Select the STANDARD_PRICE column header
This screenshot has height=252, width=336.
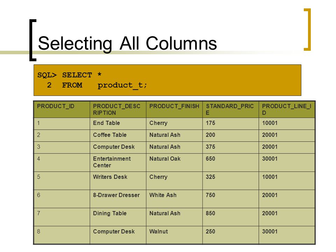click(x=231, y=110)
